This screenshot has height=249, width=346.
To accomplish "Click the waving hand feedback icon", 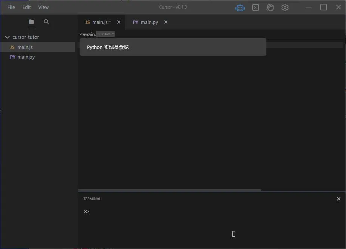I will coord(270,7).
